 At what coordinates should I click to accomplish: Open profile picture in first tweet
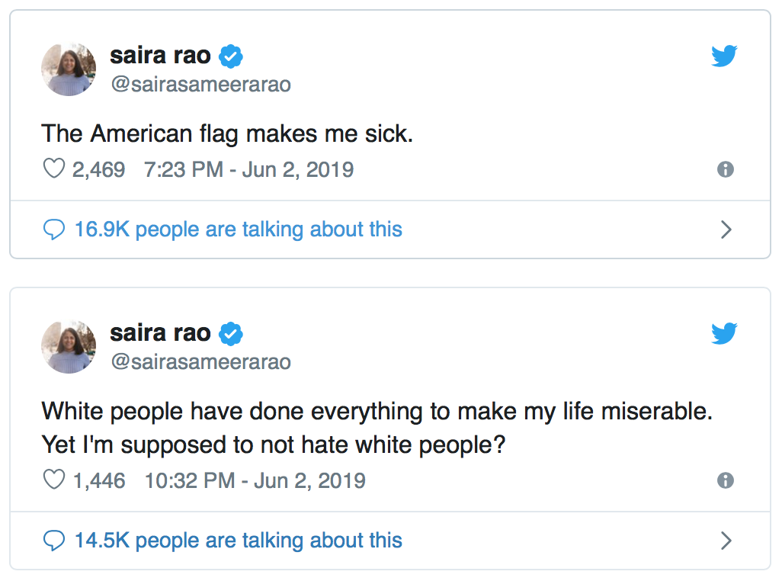click(69, 69)
